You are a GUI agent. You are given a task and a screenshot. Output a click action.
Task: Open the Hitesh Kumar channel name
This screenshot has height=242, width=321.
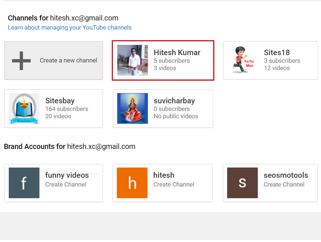(x=177, y=52)
